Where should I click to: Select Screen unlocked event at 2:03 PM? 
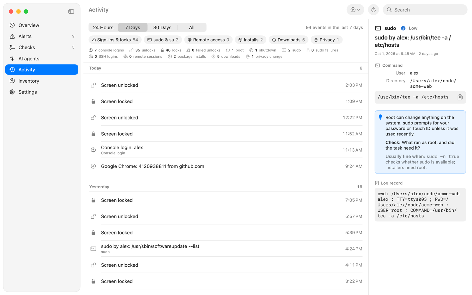[x=226, y=85]
